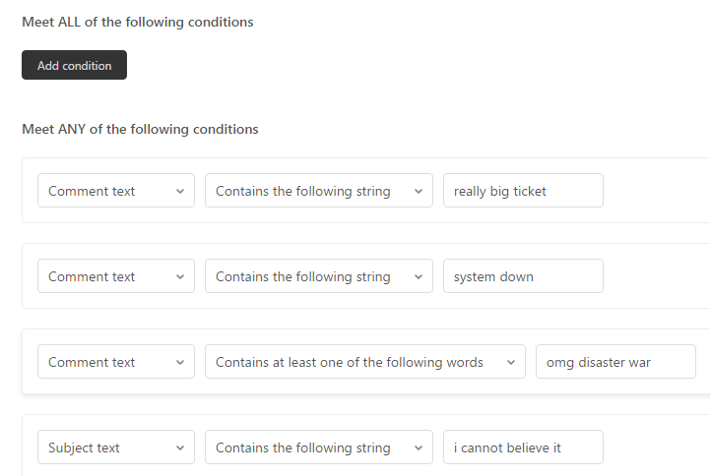Click chevron arrow of Subject text selector
Viewport: 710px width, 476px height.
click(179, 448)
